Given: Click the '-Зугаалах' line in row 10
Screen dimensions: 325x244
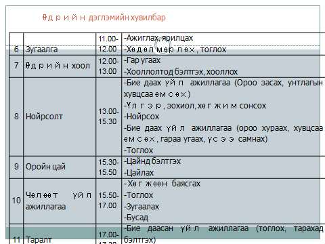Looking at the screenshot, I should (142, 207).
